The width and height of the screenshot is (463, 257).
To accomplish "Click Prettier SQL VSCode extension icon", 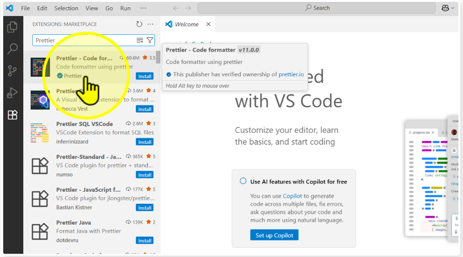I will 40,133.
